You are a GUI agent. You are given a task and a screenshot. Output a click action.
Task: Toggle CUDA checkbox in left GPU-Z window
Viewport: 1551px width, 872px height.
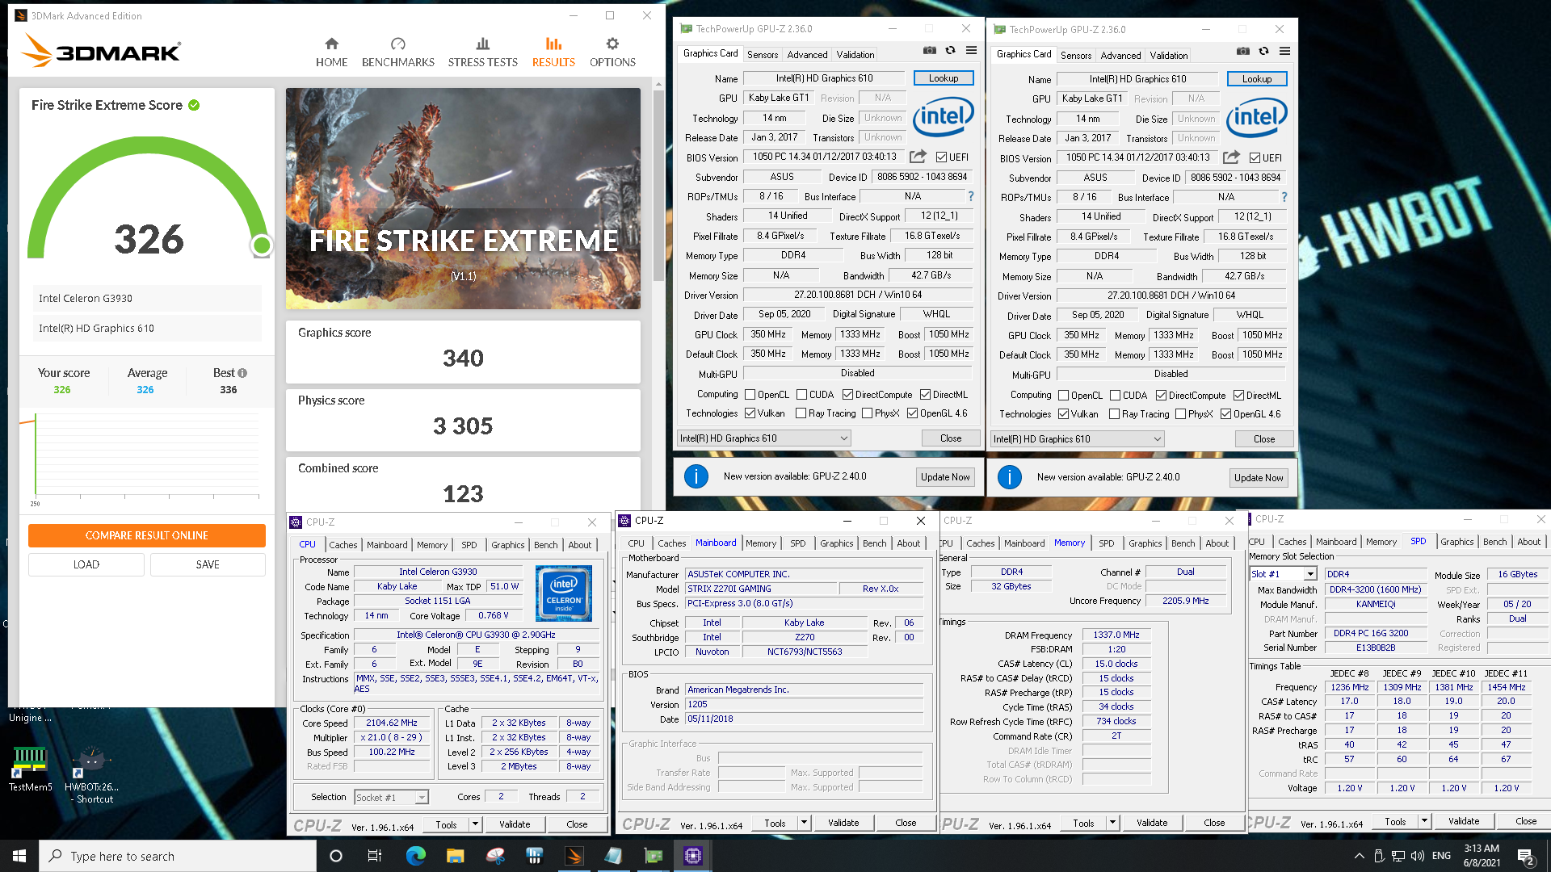pyautogui.click(x=802, y=395)
